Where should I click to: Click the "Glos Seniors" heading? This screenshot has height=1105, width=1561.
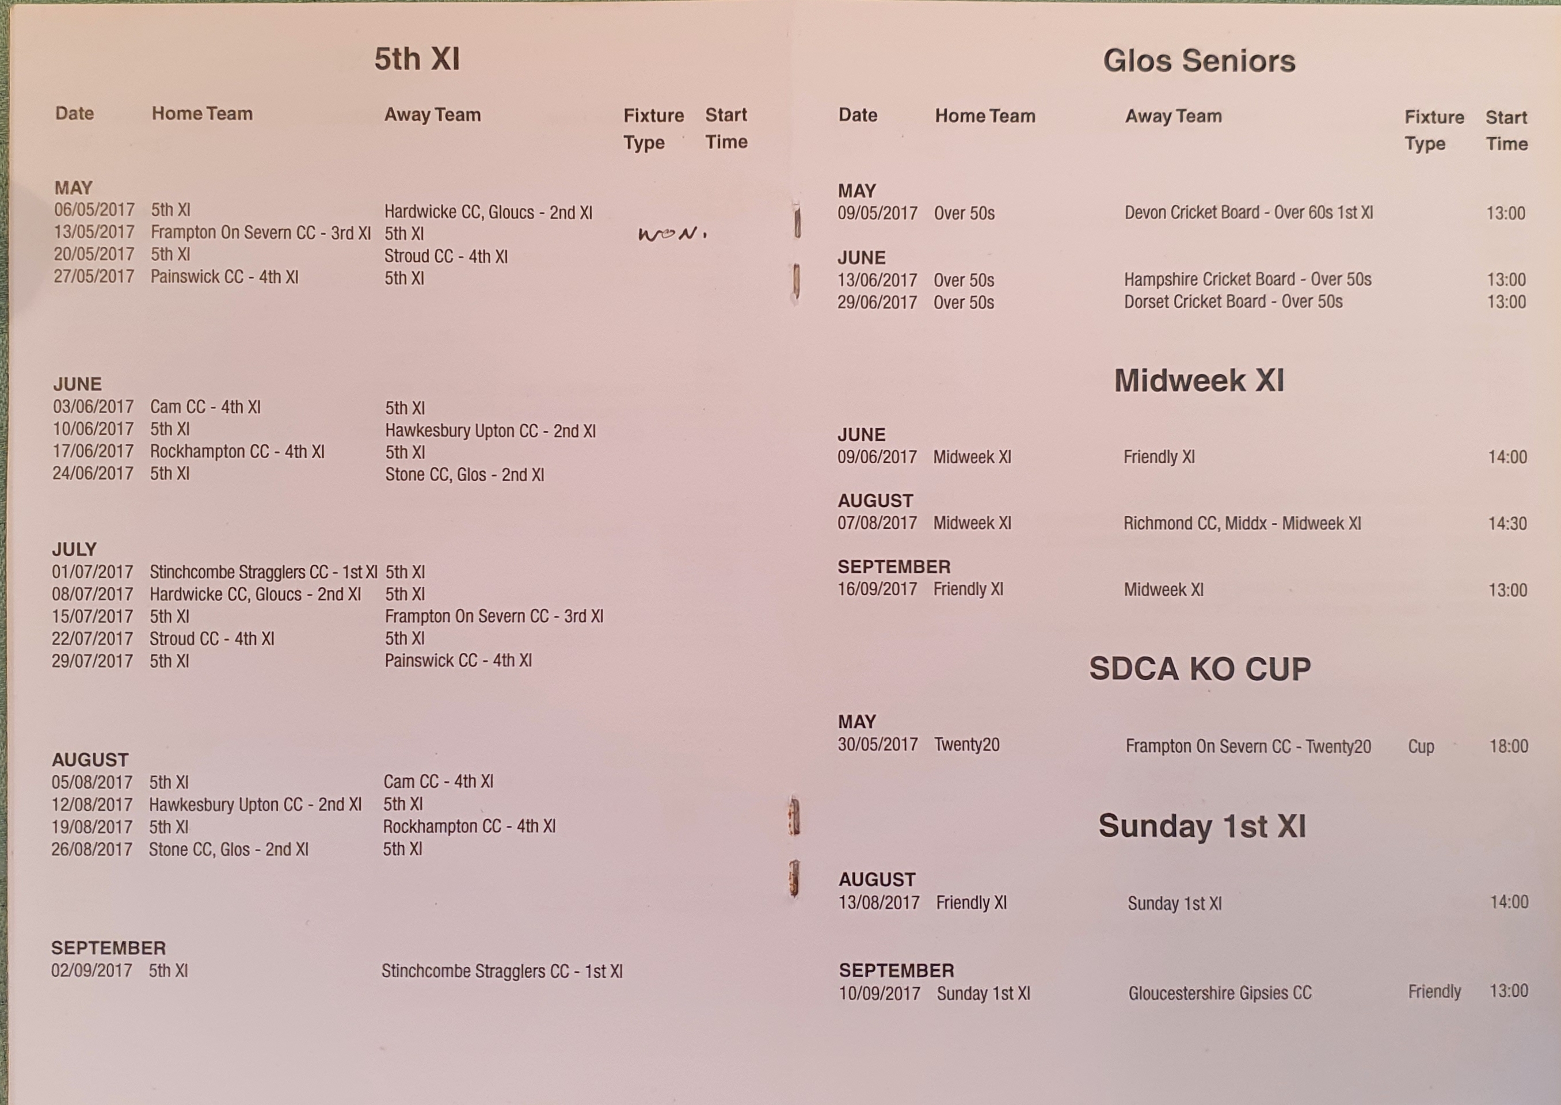[1198, 60]
